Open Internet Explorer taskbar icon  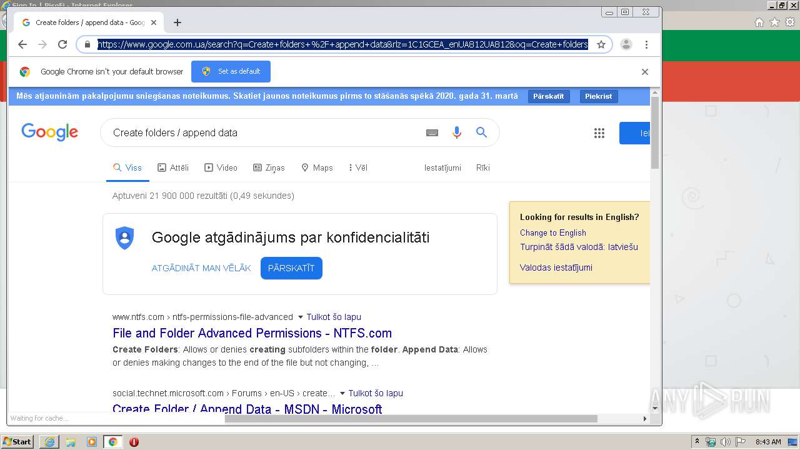pos(49,442)
